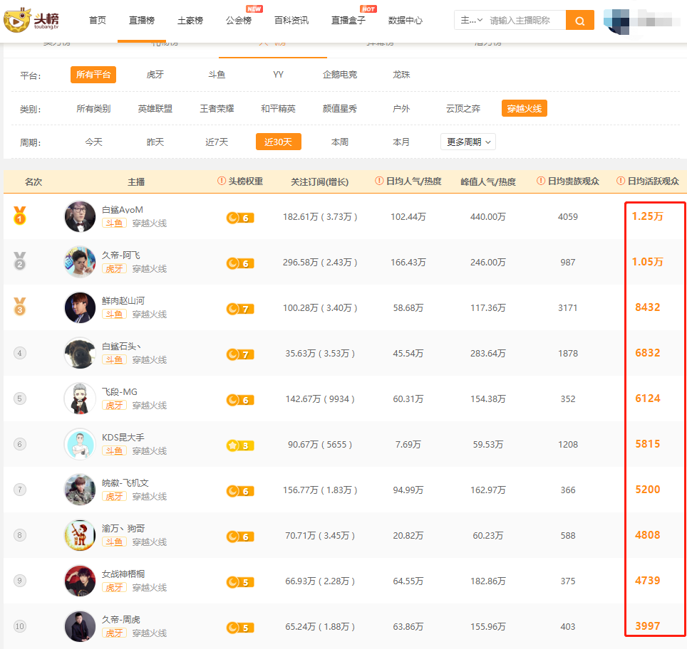Open the 更多周期 dropdown
The width and height of the screenshot is (687, 649).
click(468, 142)
